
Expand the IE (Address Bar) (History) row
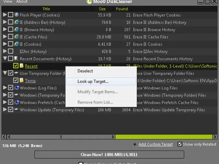5,22
